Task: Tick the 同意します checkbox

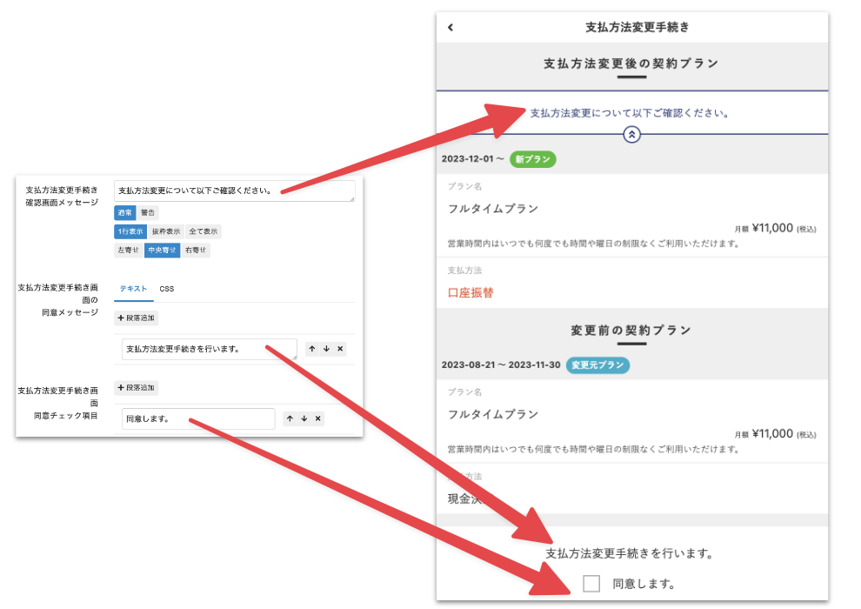Action: (591, 584)
